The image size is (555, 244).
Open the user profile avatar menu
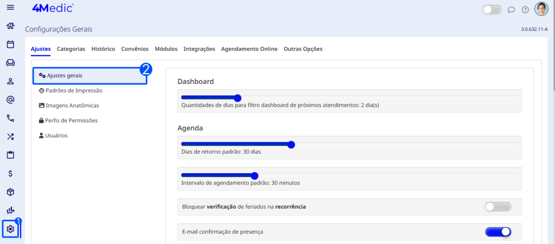[541, 9]
